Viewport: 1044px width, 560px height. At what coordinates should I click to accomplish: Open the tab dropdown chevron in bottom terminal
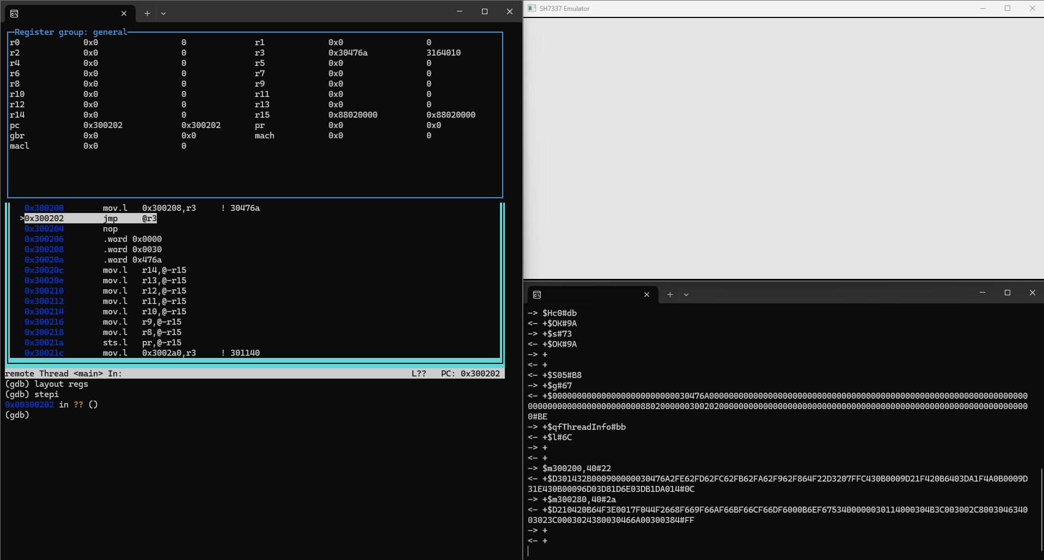pyautogui.click(x=686, y=294)
